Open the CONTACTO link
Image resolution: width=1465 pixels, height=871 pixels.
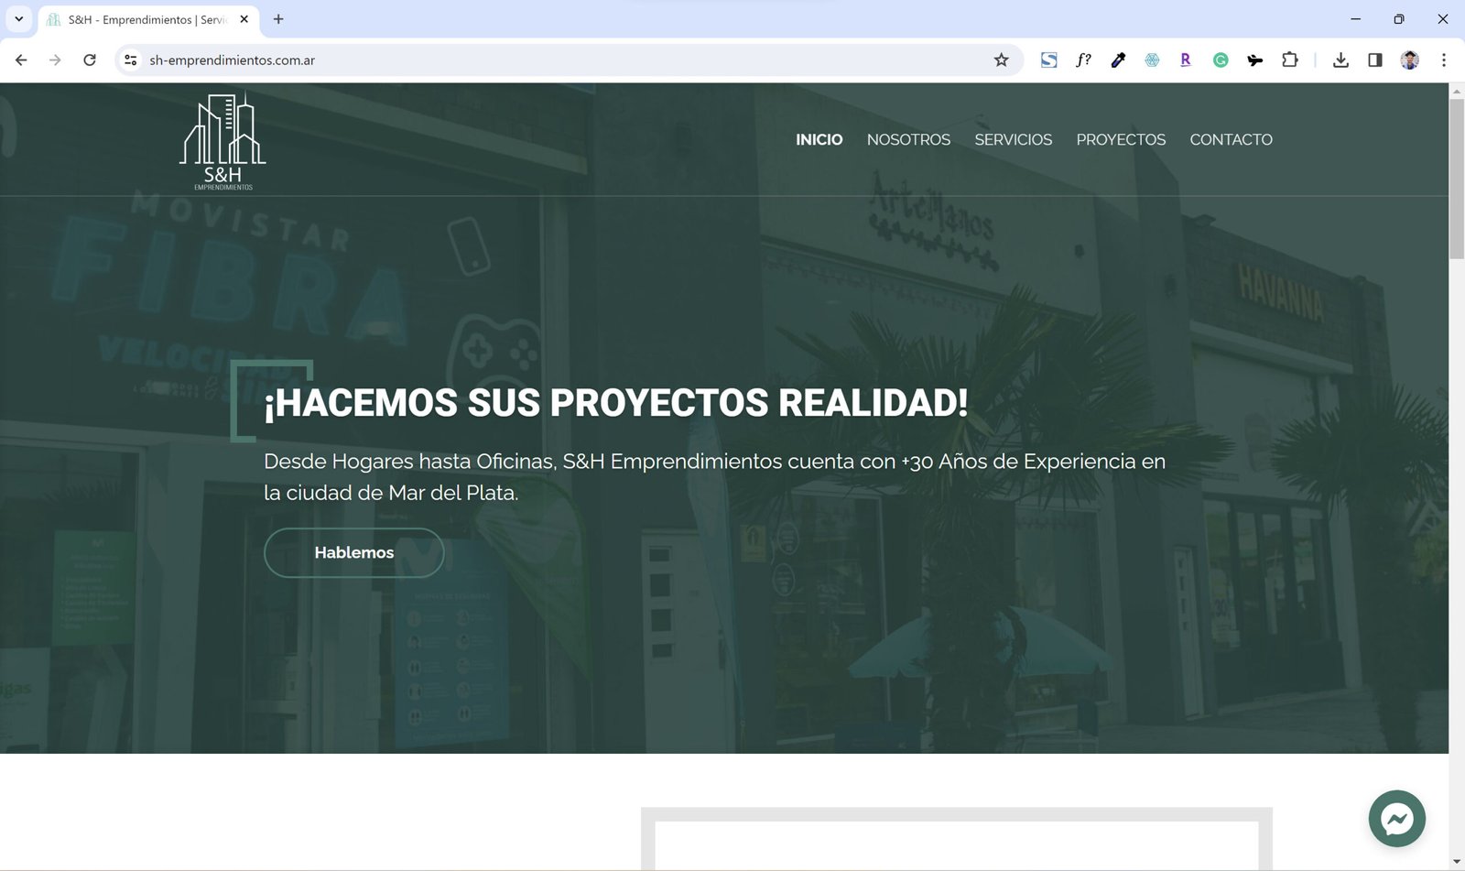click(x=1231, y=140)
